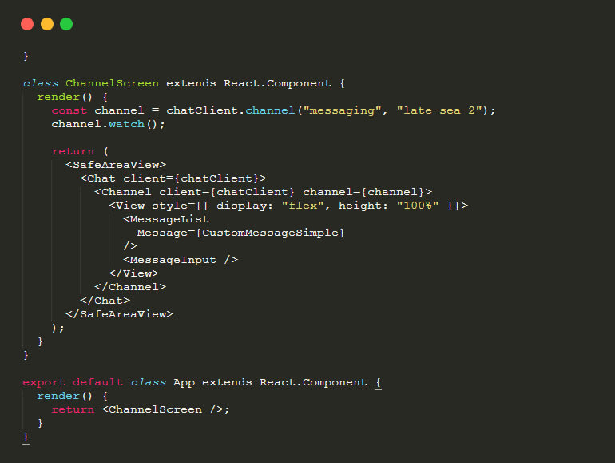615x463 pixels.
Task: Click the "const" keyword
Action: tap(69, 110)
